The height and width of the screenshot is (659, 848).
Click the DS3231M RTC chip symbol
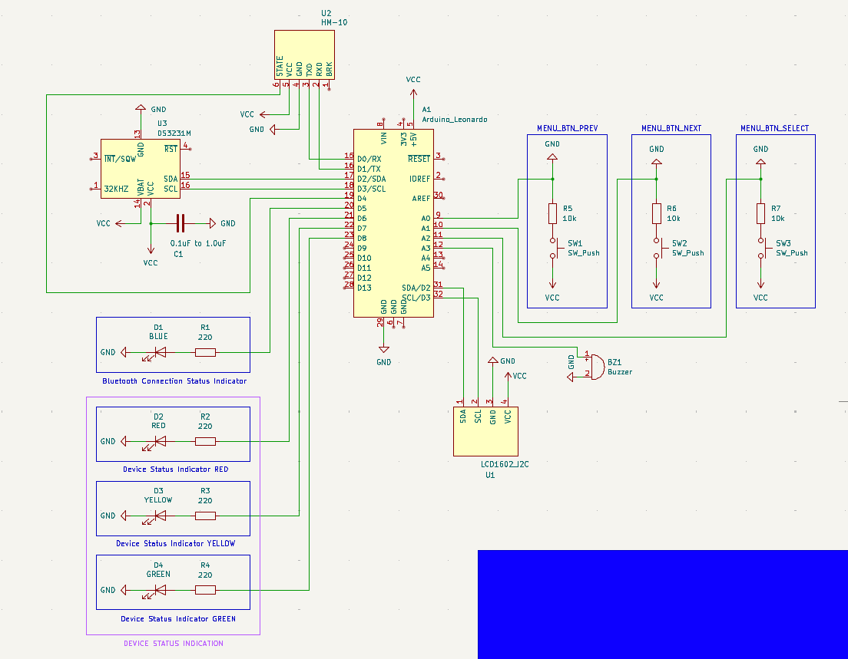[x=140, y=169]
